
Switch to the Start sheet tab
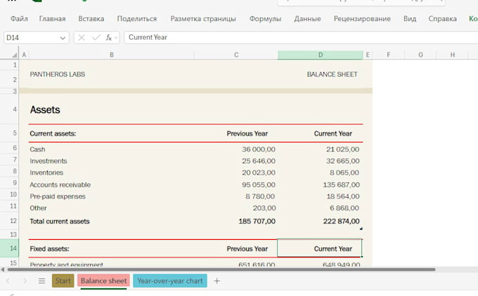click(x=63, y=281)
